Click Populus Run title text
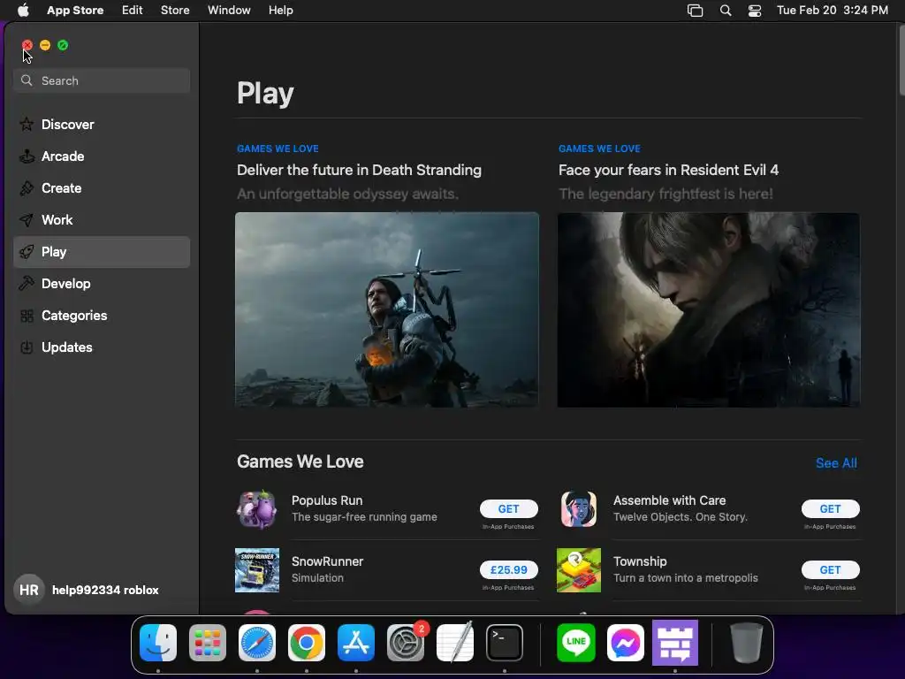Viewport: 905px width, 679px height. (327, 500)
